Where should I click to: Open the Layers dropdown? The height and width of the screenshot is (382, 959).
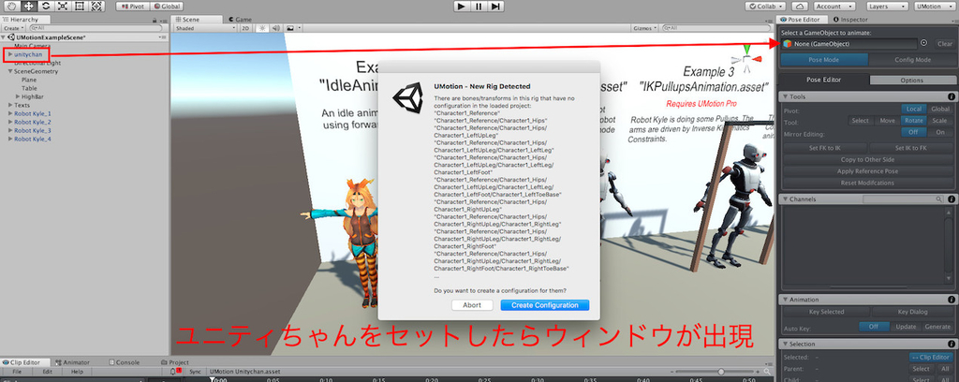click(886, 7)
